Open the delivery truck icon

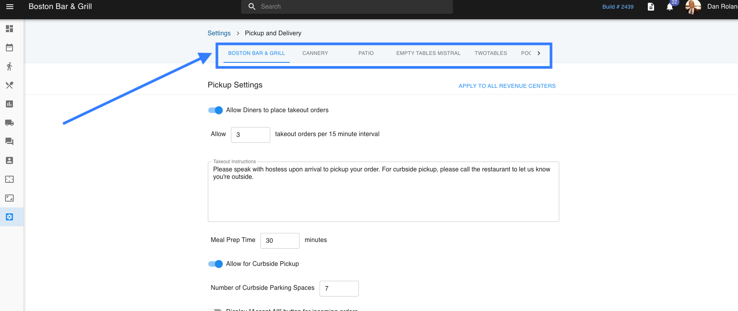(9, 123)
